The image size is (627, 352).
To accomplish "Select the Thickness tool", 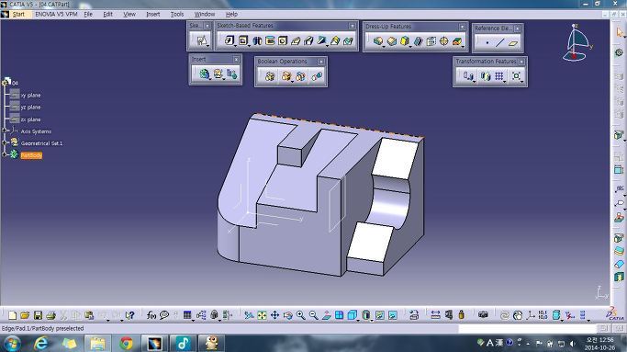I will coord(431,40).
